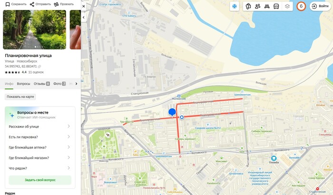This screenshot has width=333, height=195.
Task: Click the snowflake icon in the map toolbar
Action: pyautogui.click(x=235, y=6)
